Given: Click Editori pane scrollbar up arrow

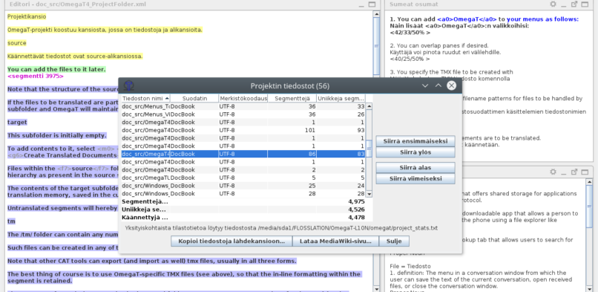Looking at the screenshot, I should click(x=376, y=15).
